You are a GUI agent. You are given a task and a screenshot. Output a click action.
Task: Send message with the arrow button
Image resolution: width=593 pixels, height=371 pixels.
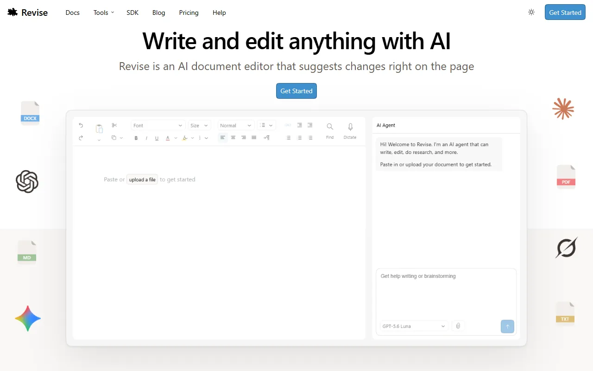507,326
